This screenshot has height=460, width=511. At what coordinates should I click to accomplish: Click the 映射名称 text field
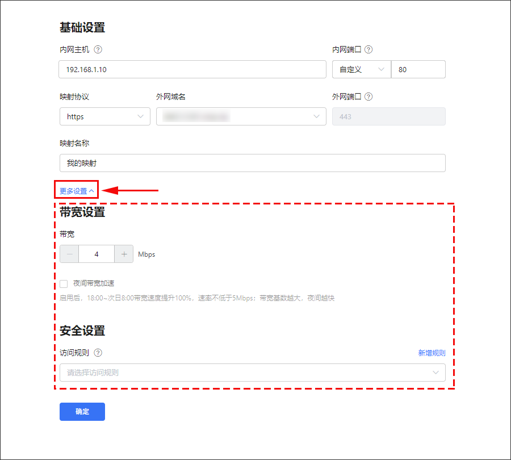(x=252, y=163)
